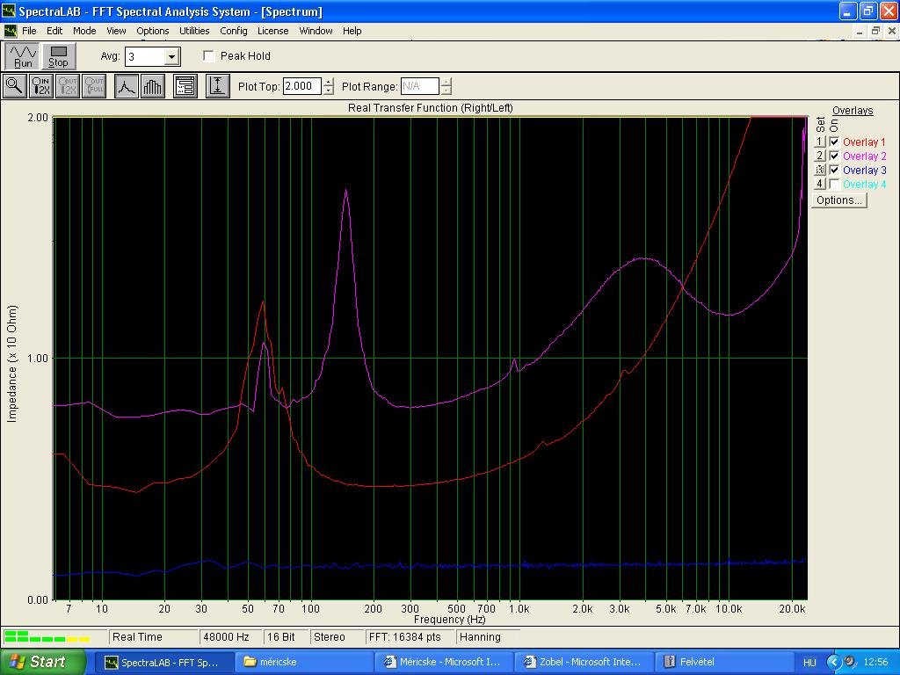Click the 48000 Hz sample rate field
The image size is (900, 675).
tap(230, 637)
